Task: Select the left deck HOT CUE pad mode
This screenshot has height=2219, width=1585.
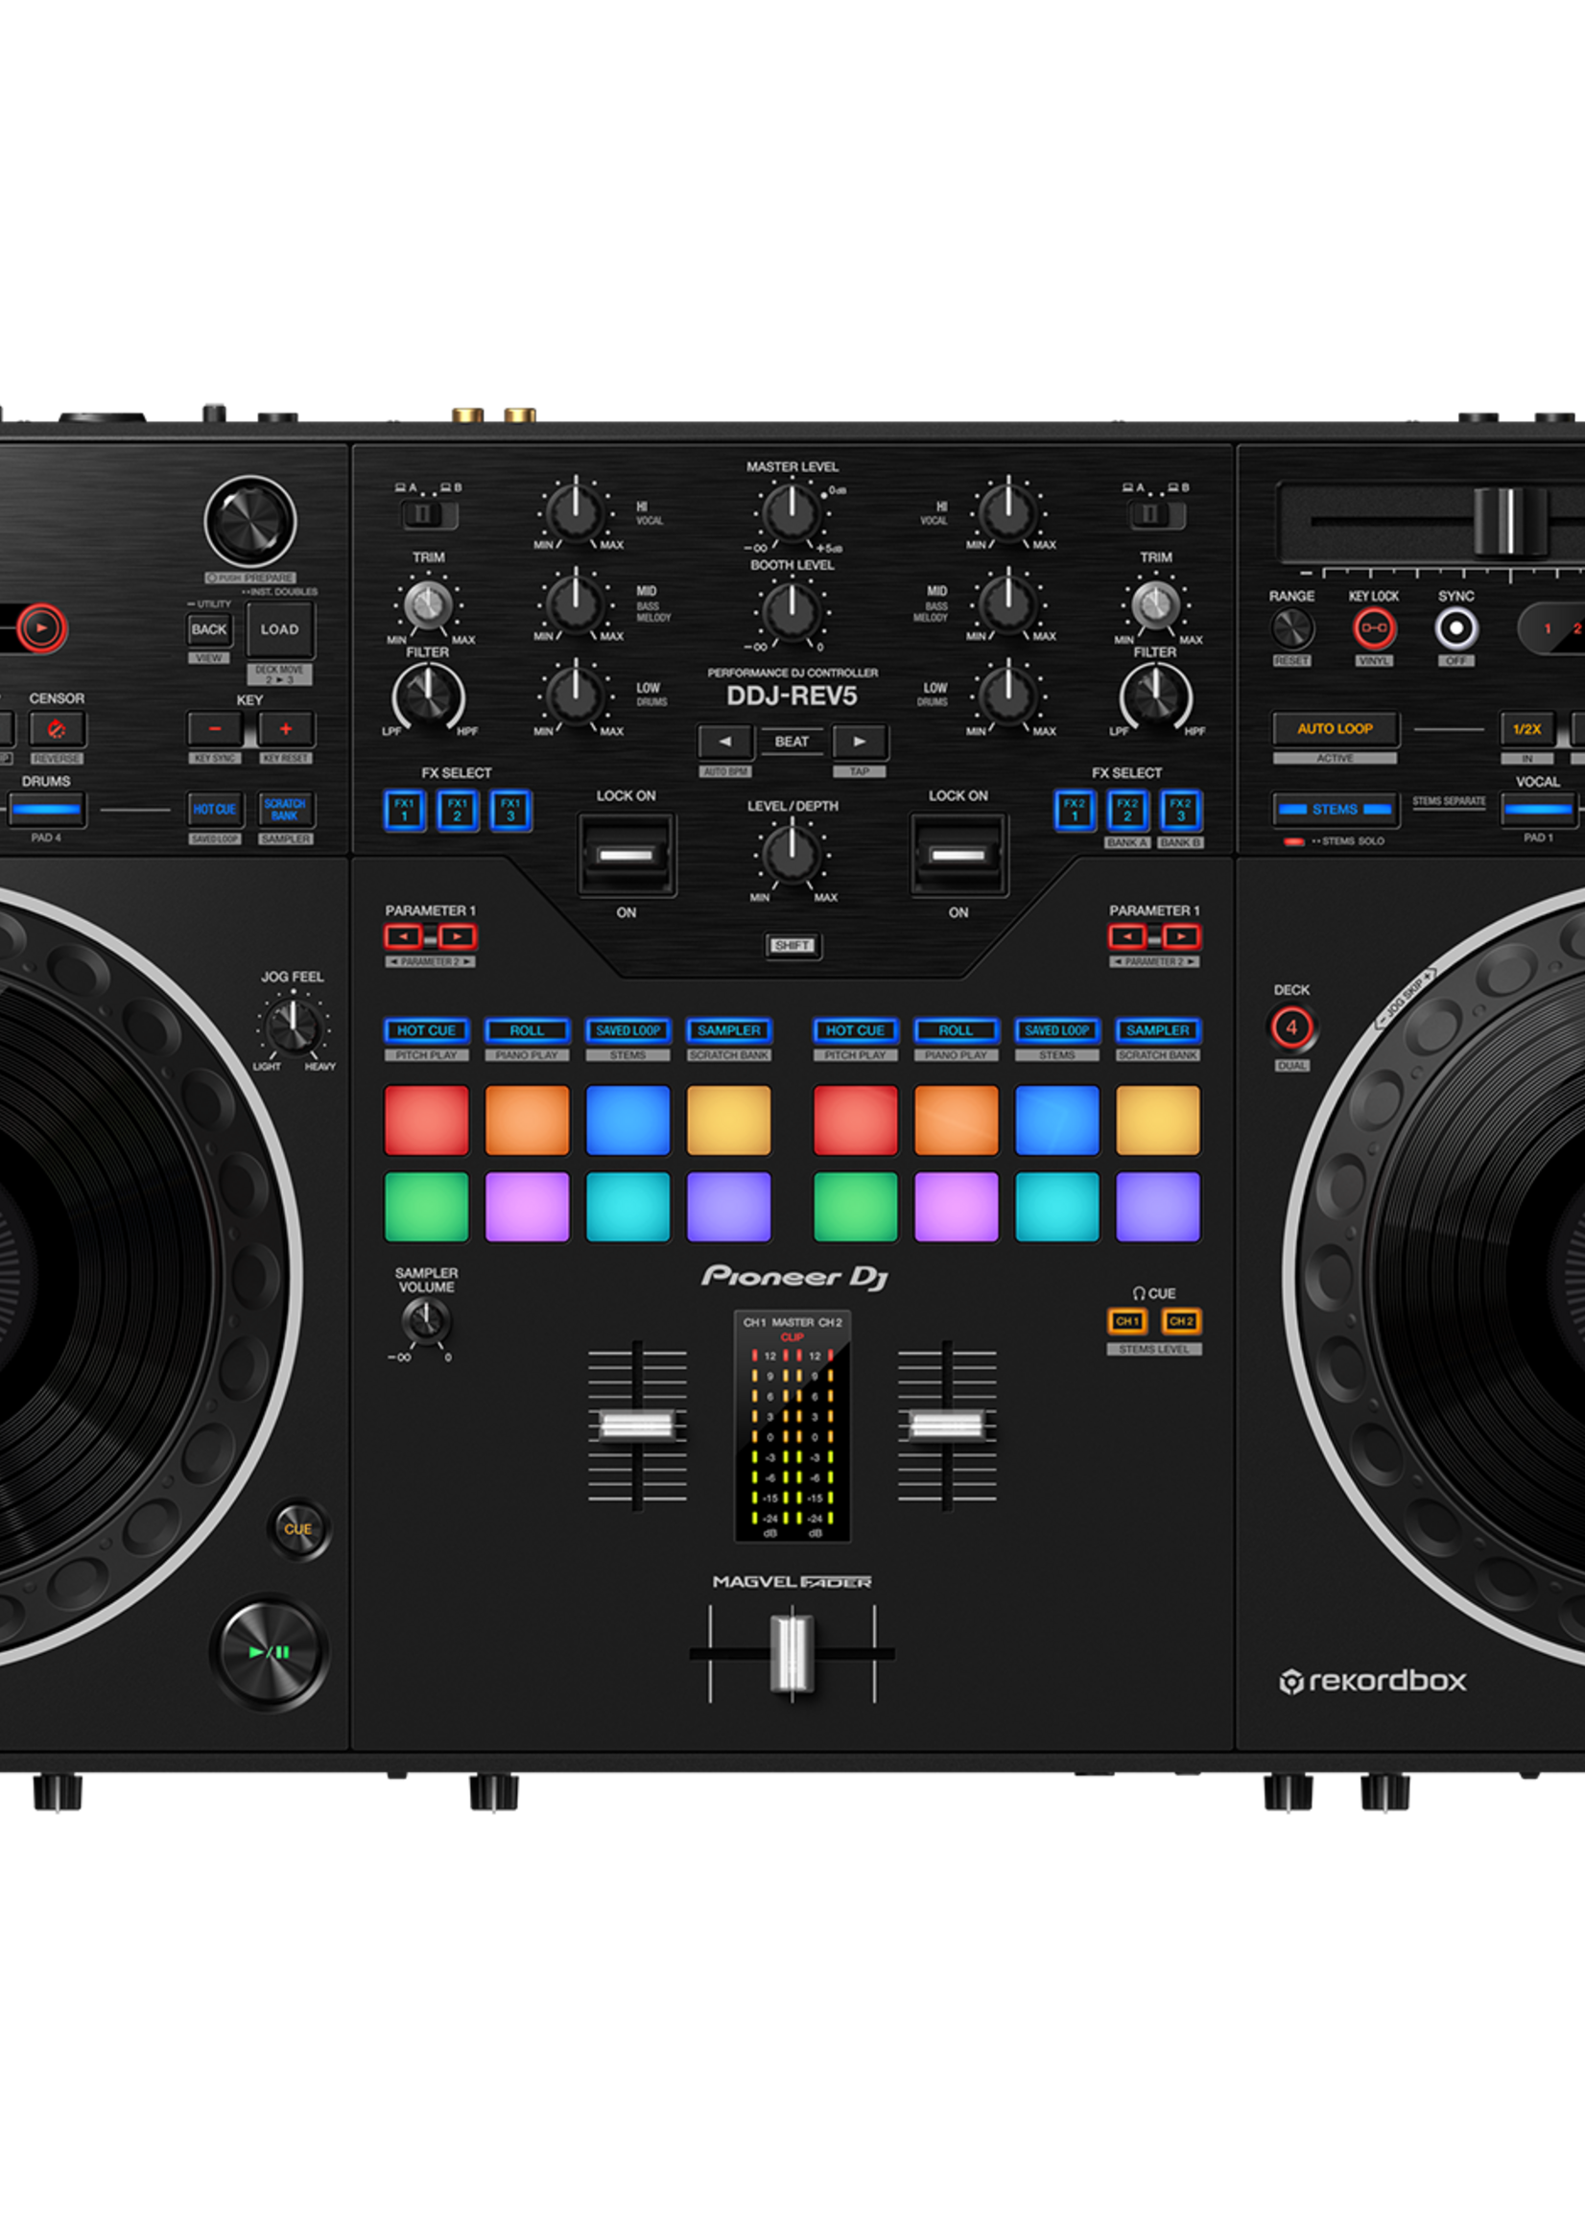Action: pos(427,1030)
